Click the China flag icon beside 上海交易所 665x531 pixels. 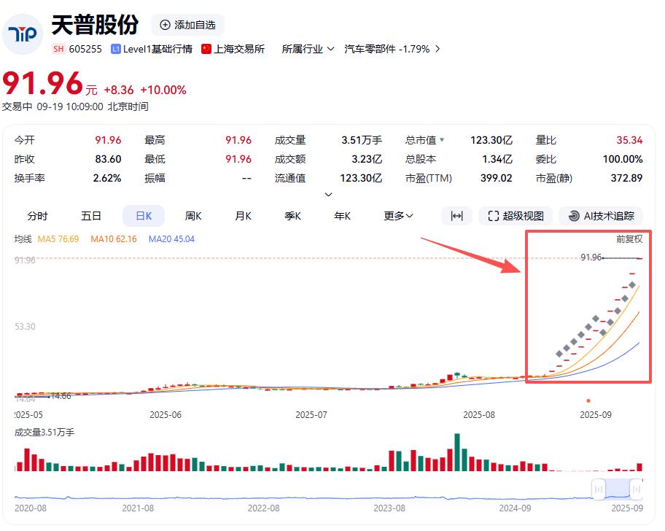[x=206, y=49]
